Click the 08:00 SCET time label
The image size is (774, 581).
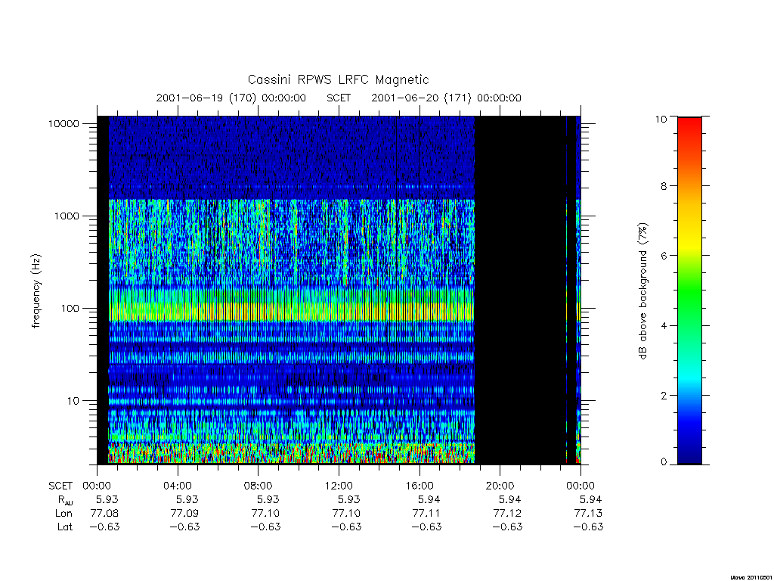(258, 486)
